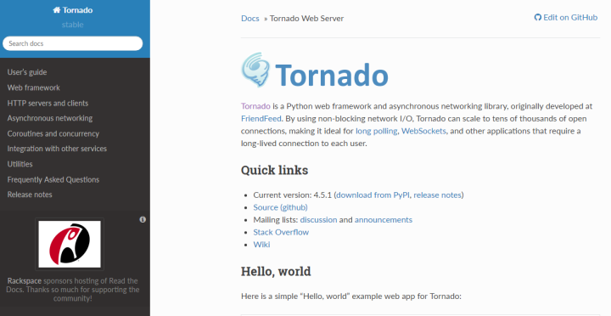Viewport: 611px width, 316px height.
Task: Open Frequently Asked Questions page
Action: point(53,180)
